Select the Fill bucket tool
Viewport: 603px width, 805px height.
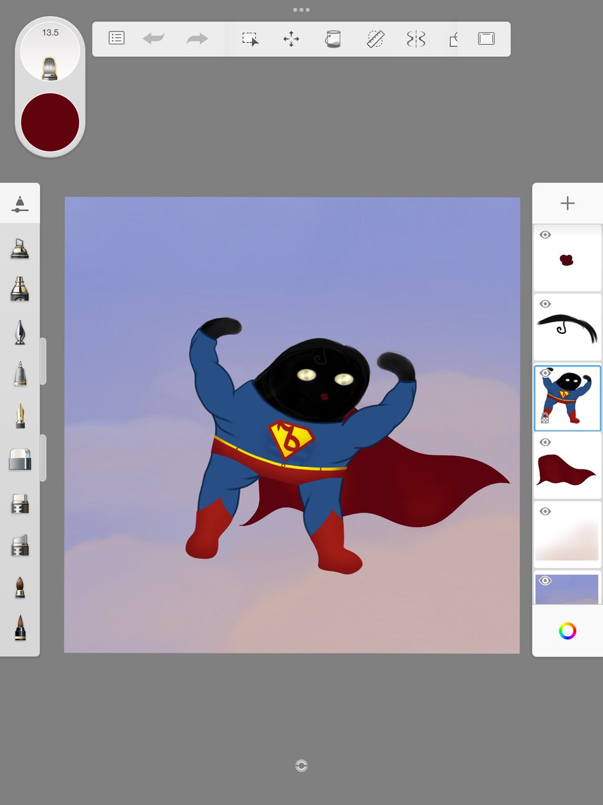[333, 38]
